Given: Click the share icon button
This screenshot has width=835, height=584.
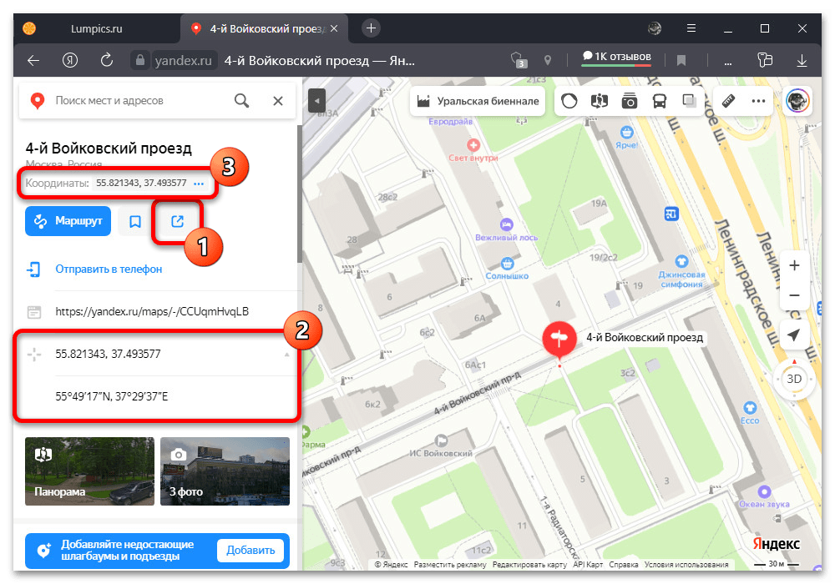Looking at the screenshot, I should point(177,221).
